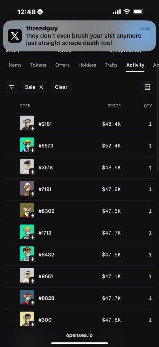Viewport: 159px width, 347px height.
Task: Tap the X app icon in notification
Action: (15, 35)
